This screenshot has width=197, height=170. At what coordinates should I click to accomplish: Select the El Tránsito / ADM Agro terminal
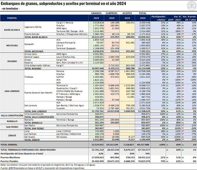click(68, 94)
